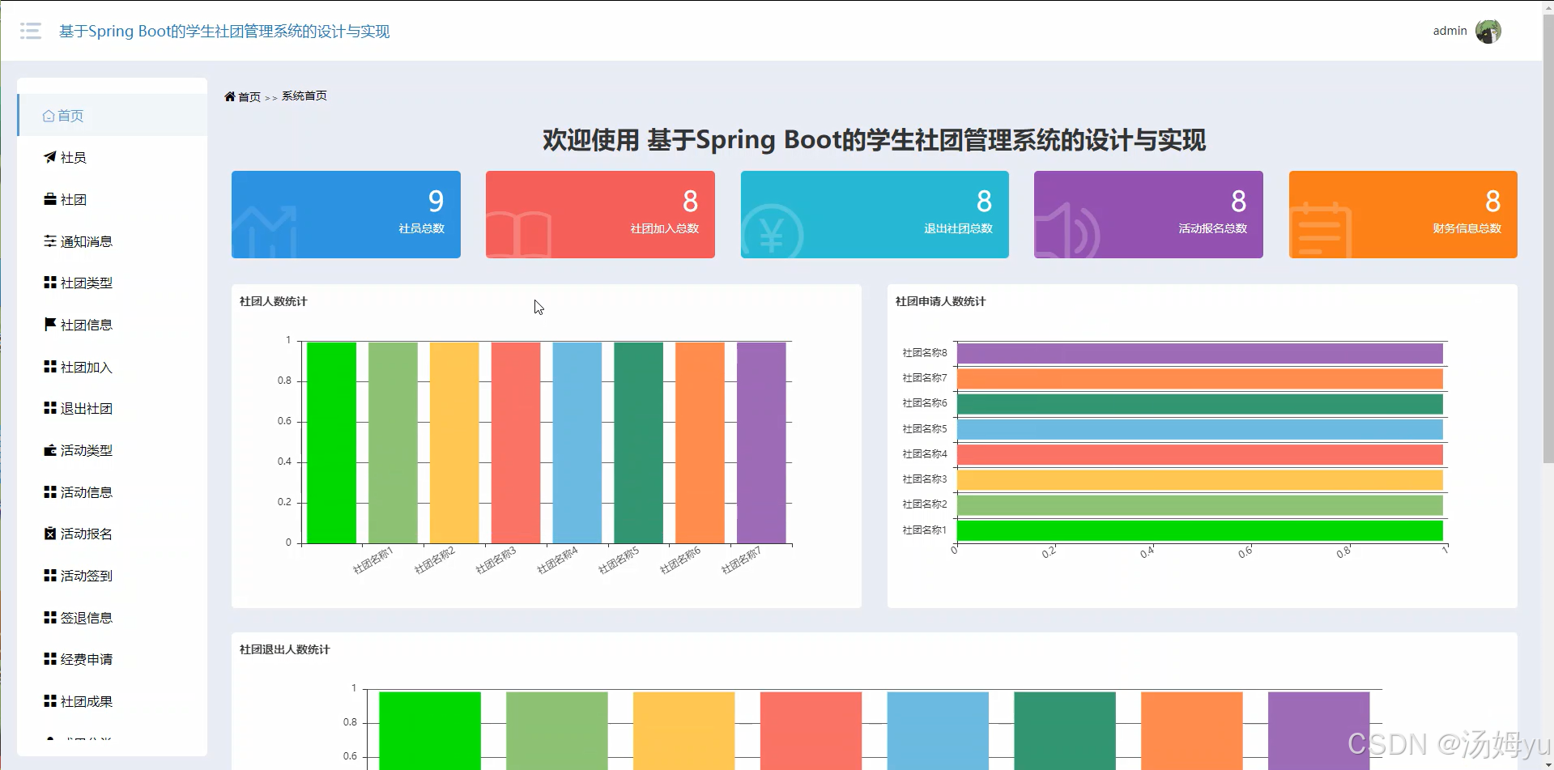Open 活动报名 in the sidebar
Screen dimensions: 1554x770
pos(113,534)
